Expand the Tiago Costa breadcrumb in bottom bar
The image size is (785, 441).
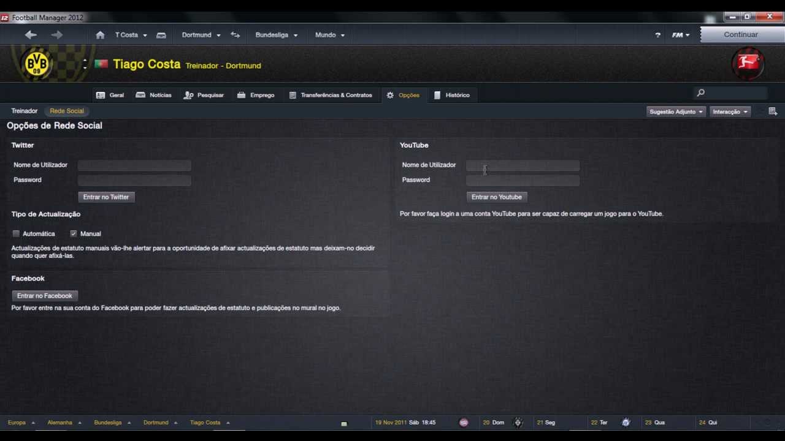pyautogui.click(x=210, y=423)
